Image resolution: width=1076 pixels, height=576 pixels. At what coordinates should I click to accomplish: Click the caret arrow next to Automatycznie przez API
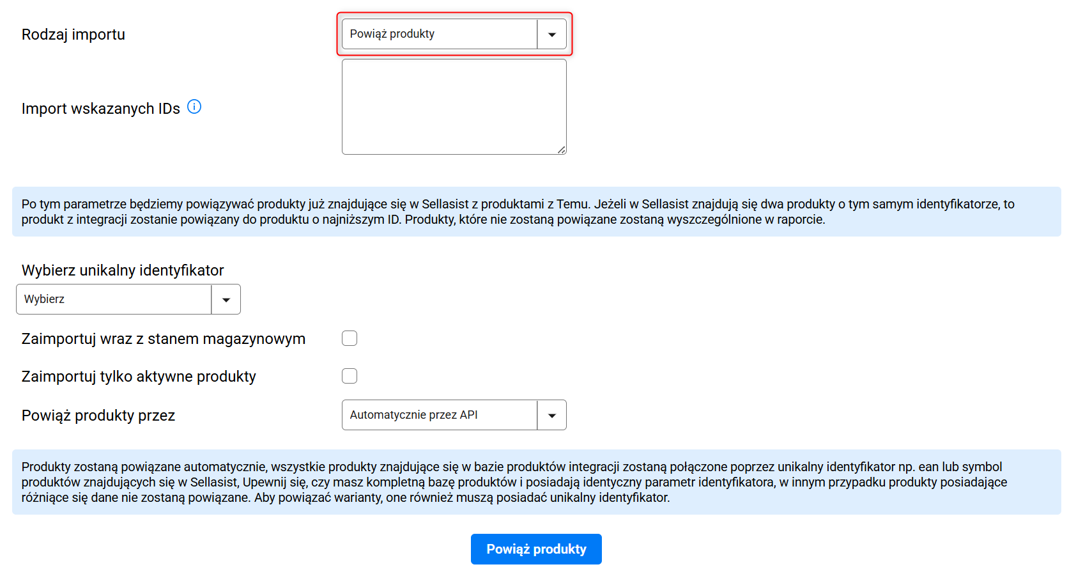coord(552,416)
